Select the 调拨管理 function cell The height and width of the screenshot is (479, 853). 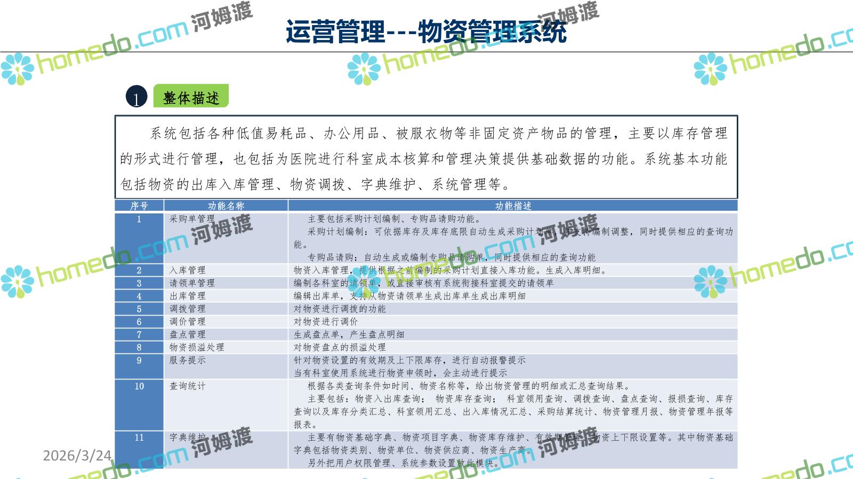point(187,309)
